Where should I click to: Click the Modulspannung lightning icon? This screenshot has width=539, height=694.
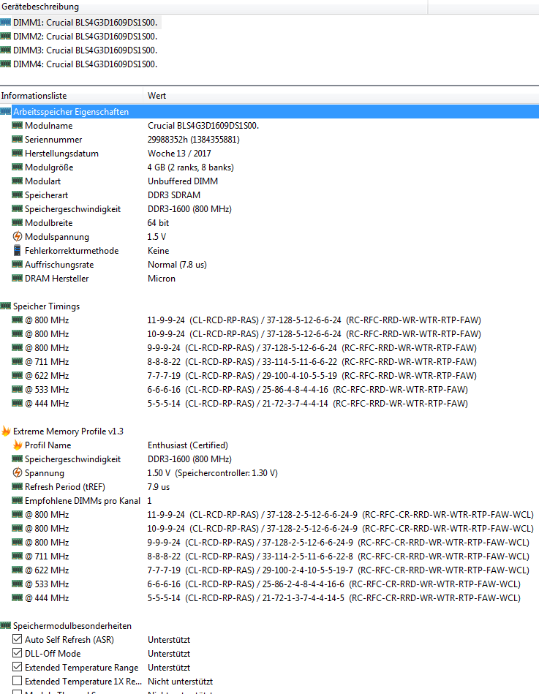pos(18,236)
